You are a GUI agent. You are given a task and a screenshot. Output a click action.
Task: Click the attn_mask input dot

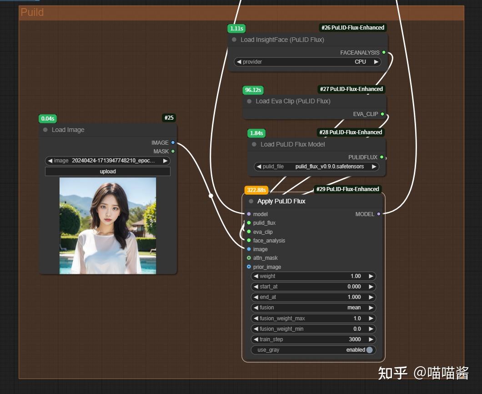click(x=249, y=258)
